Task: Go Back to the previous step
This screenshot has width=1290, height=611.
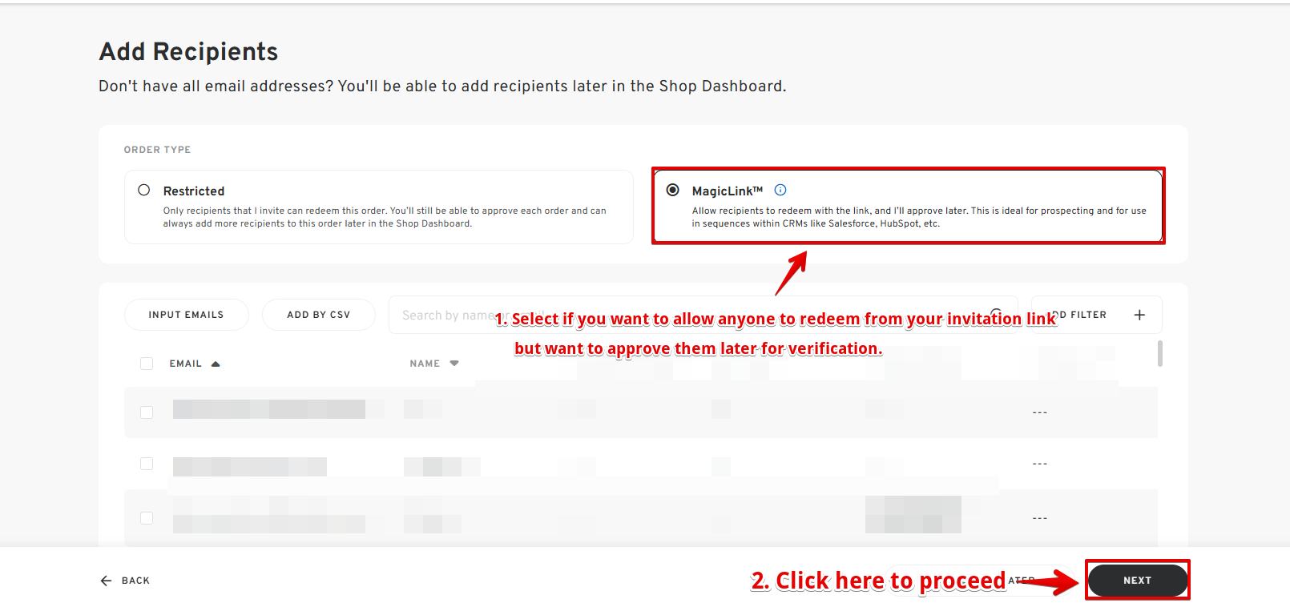Action: pyautogui.click(x=125, y=581)
